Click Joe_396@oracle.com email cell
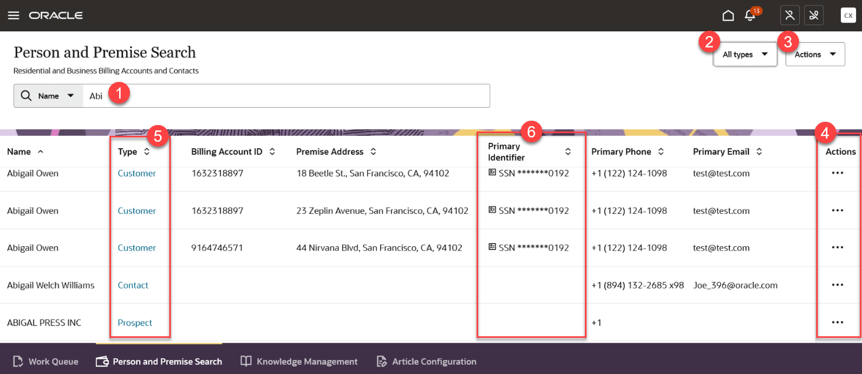 [735, 285]
